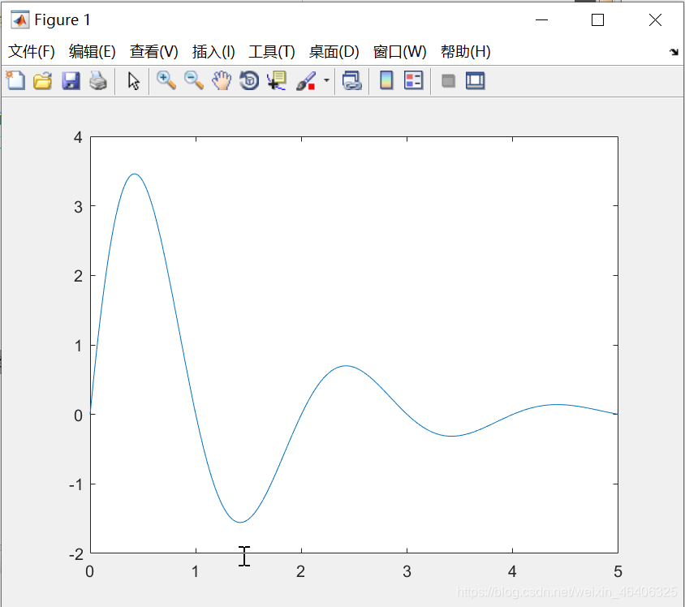Open the 窗口(W) menu
Screen dimensions: 685x607
click(400, 51)
